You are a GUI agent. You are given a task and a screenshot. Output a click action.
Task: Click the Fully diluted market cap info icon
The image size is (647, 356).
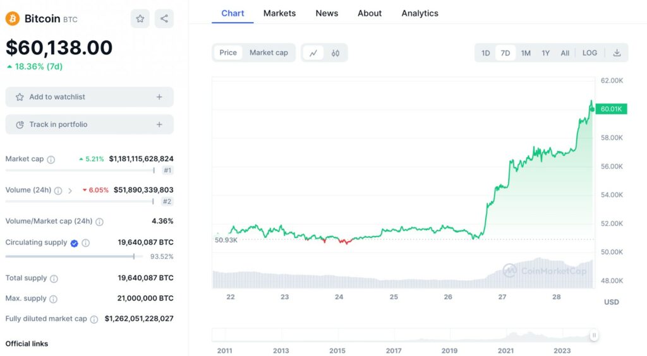(x=94, y=319)
